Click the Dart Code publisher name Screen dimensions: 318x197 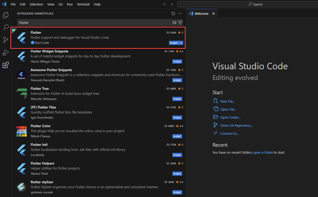tap(42, 43)
